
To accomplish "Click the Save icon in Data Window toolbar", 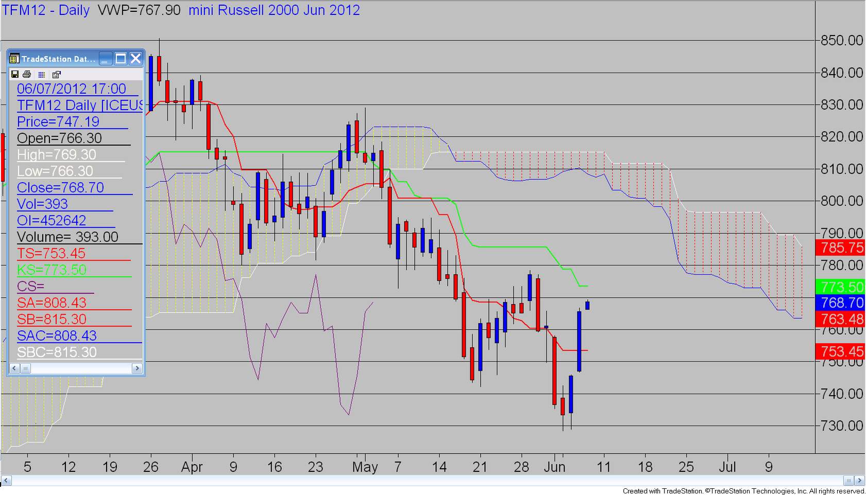I will (15, 74).
